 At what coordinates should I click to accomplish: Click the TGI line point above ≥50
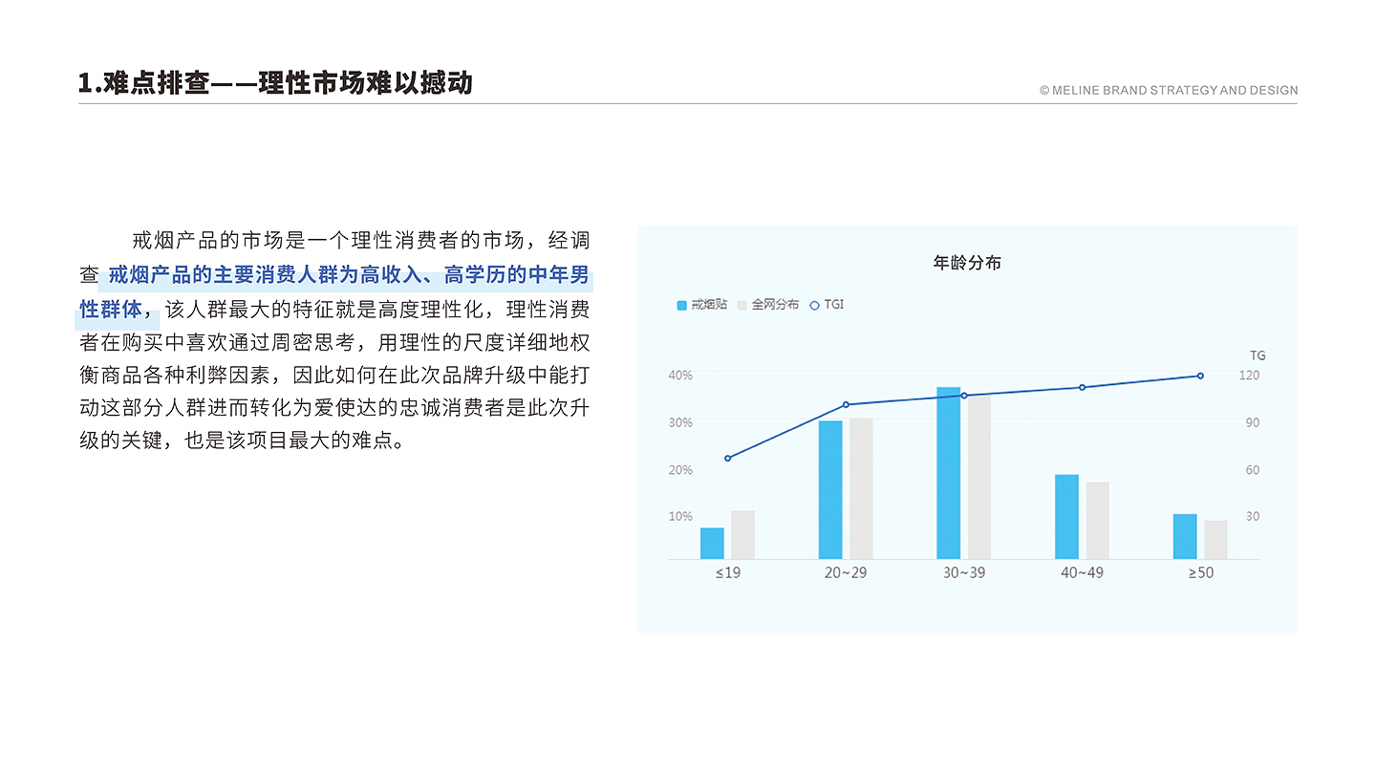1200,376
